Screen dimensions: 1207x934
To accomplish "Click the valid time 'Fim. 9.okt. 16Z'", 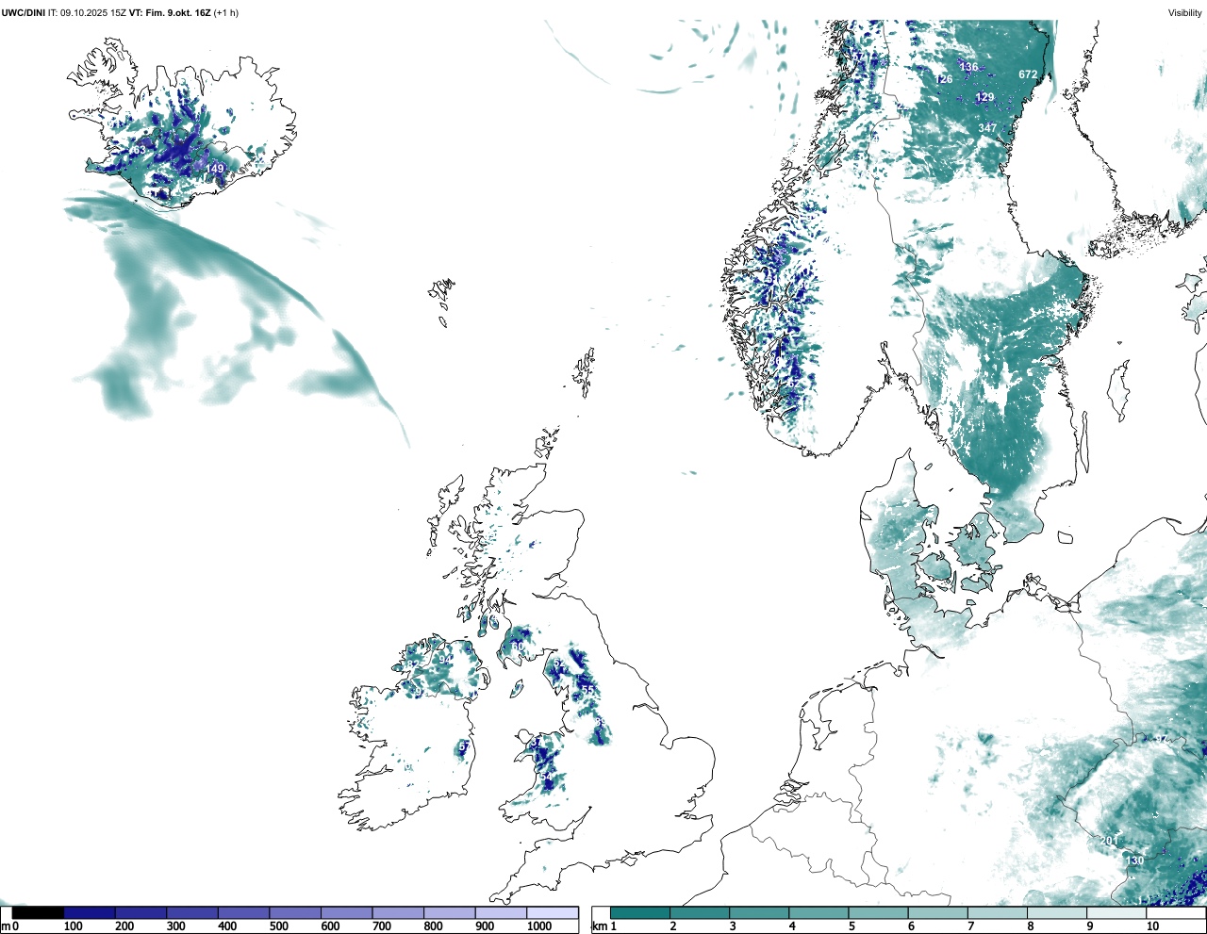I will click(177, 13).
